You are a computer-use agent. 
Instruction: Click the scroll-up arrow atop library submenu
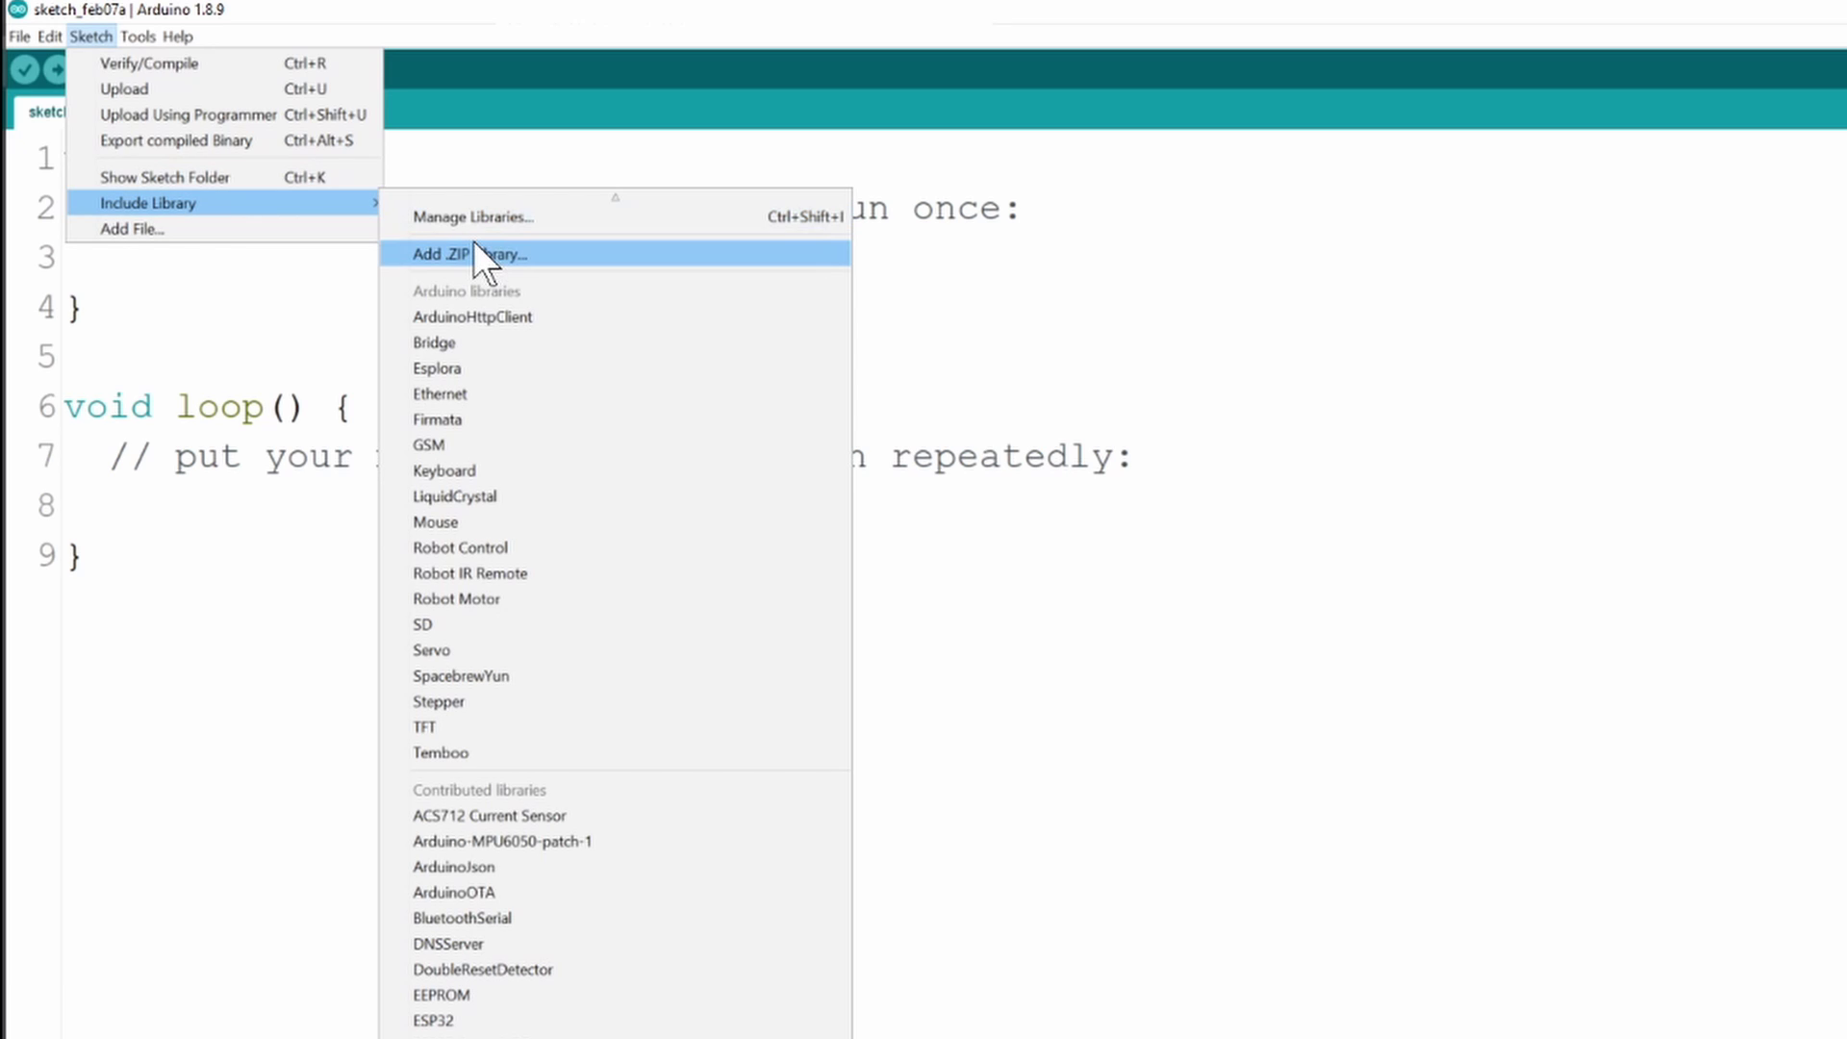(x=615, y=197)
